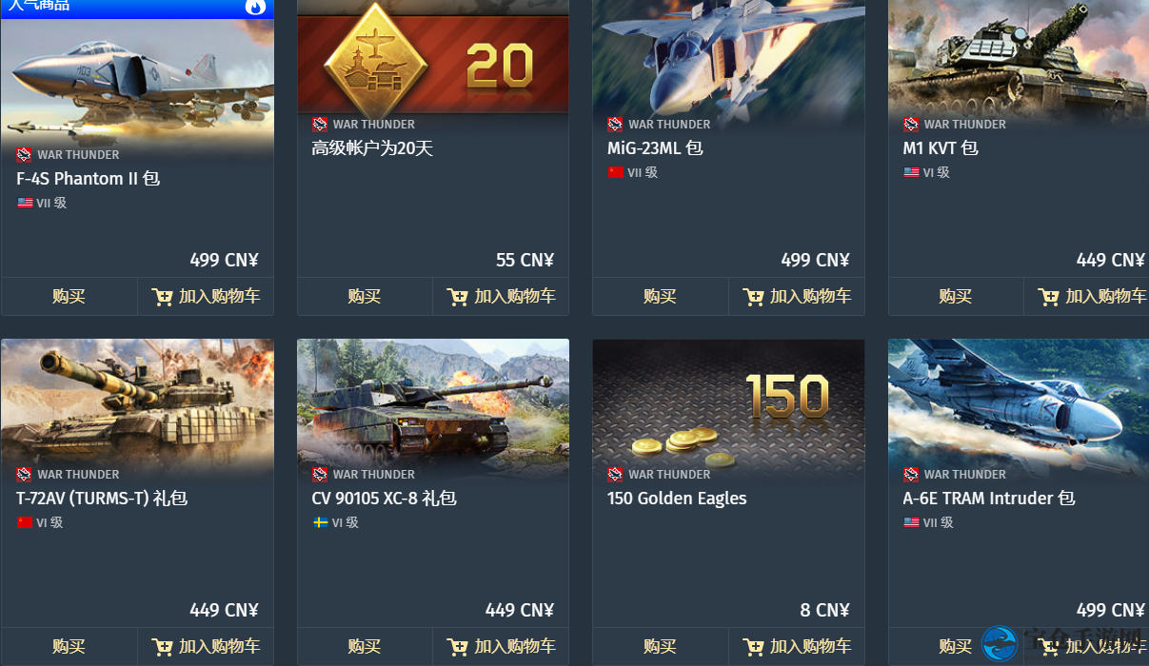Screen dimensions: 1149x666
Task: Buy the 150 Golden Eagles item
Action: [660, 647]
